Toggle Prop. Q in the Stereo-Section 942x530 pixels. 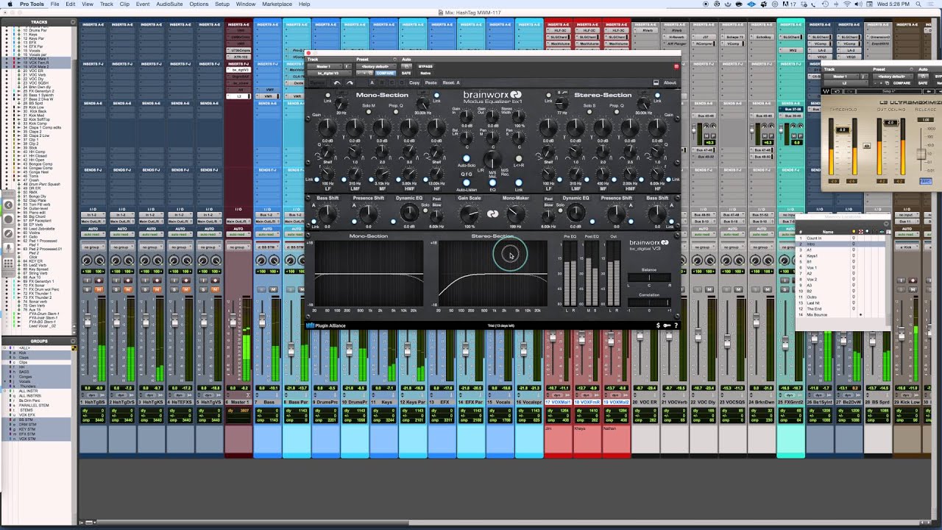[617, 112]
